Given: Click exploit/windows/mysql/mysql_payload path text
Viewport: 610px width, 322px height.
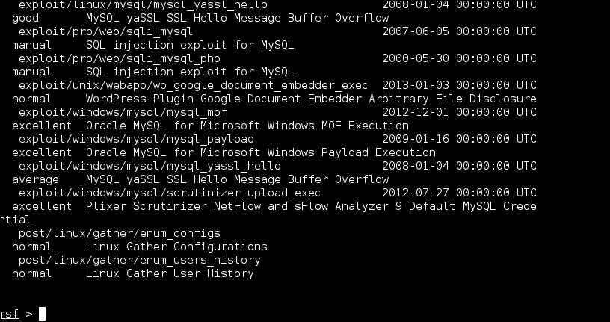Looking at the screenshot, I should tap(136, 139).
